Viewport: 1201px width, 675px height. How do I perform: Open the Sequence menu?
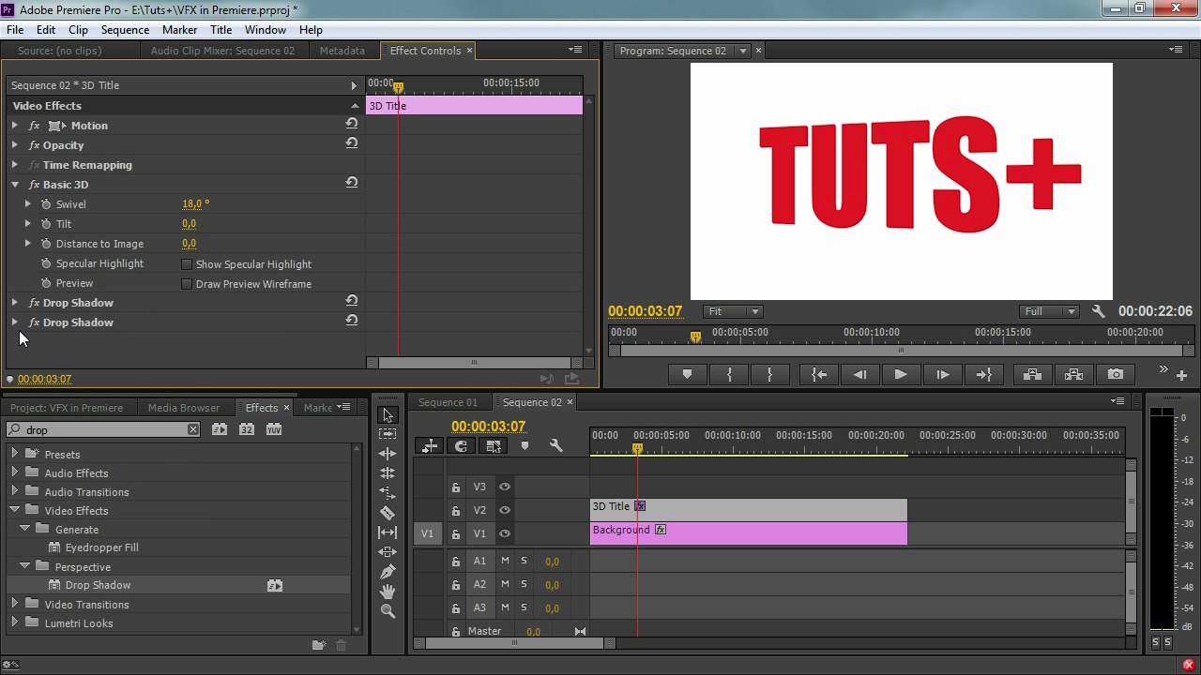125,30
